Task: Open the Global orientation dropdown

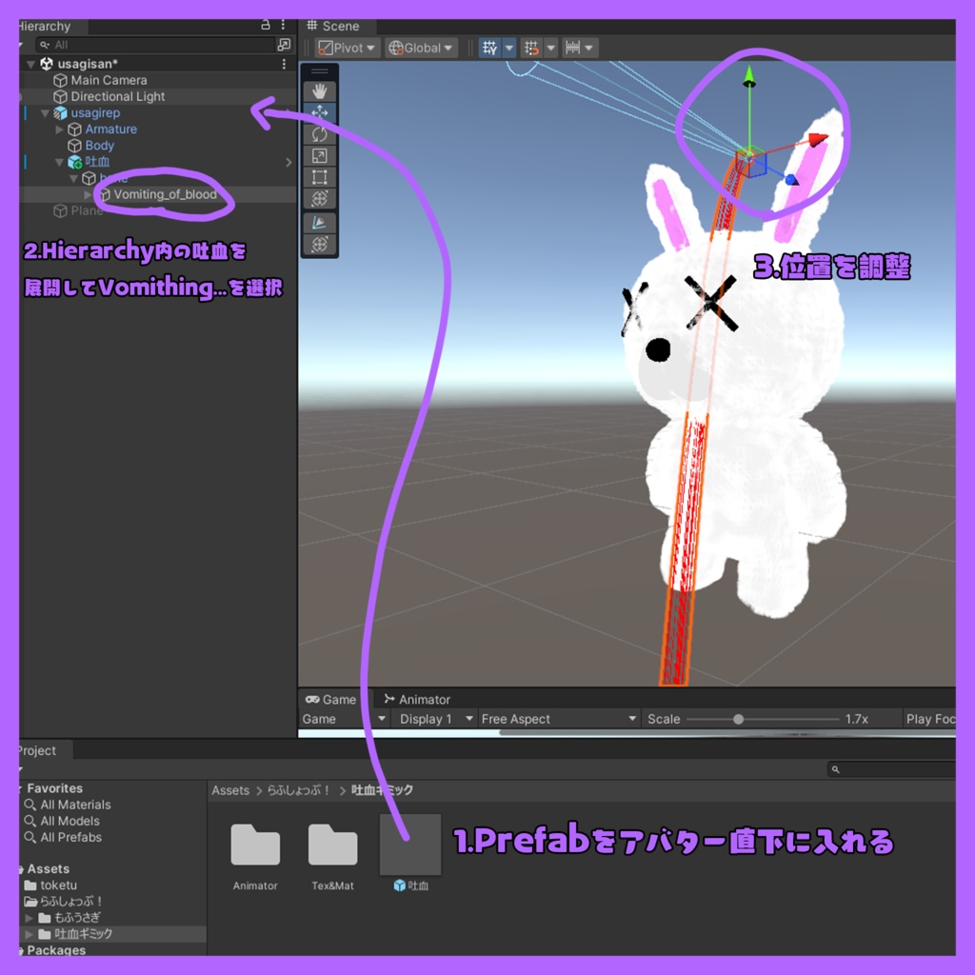Action: tap(420, 47)
